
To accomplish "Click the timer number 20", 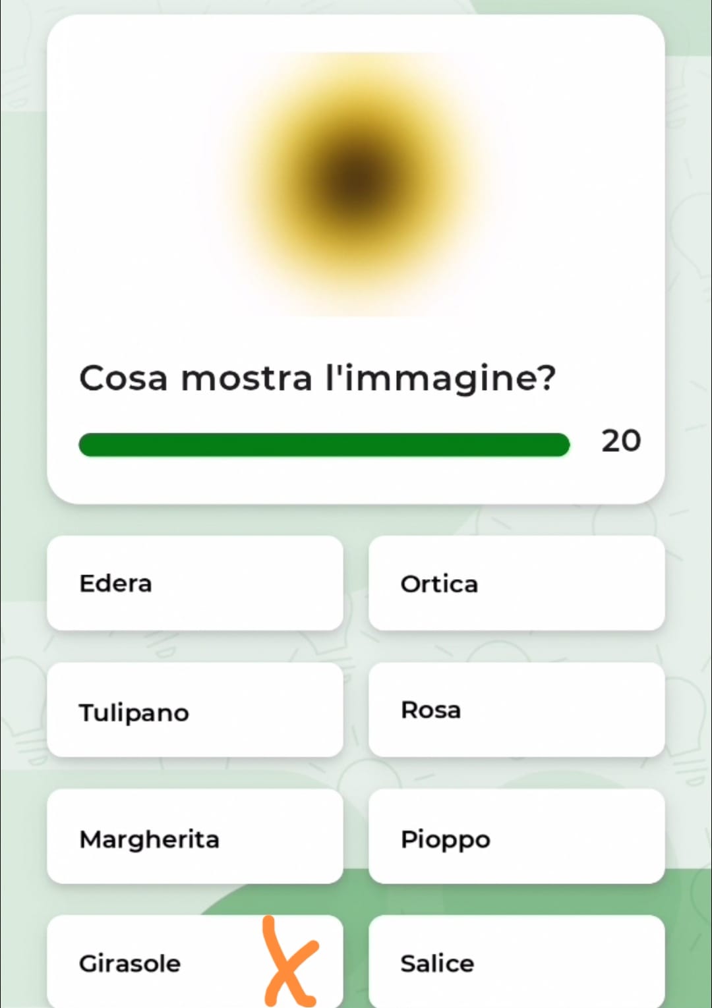I will click(620, 441).
